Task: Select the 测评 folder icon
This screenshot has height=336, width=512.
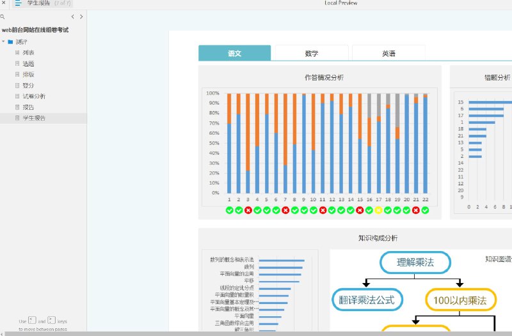Action: point(10,42)
